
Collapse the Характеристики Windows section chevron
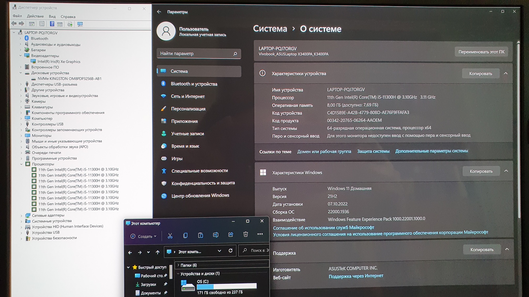506,171
